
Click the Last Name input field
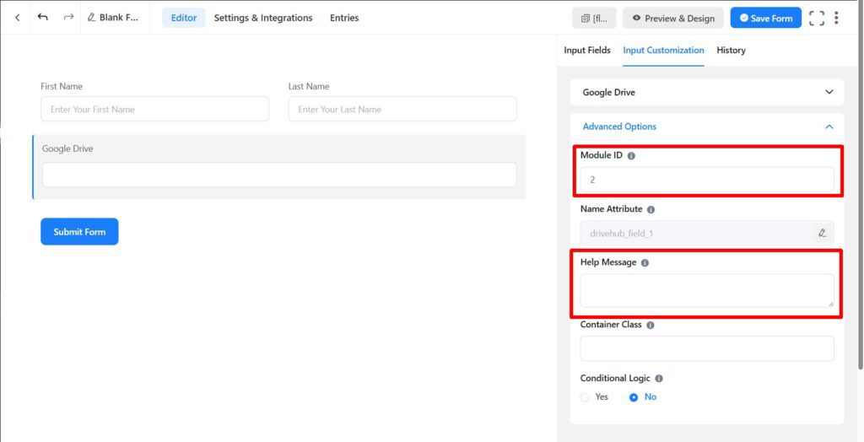[402, 109]
